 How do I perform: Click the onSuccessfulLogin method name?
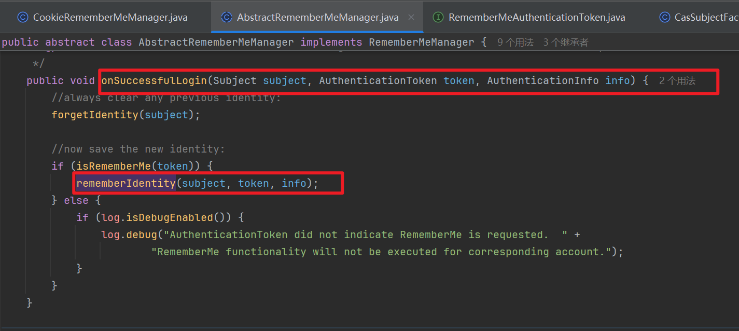click(x=154, y=80)
